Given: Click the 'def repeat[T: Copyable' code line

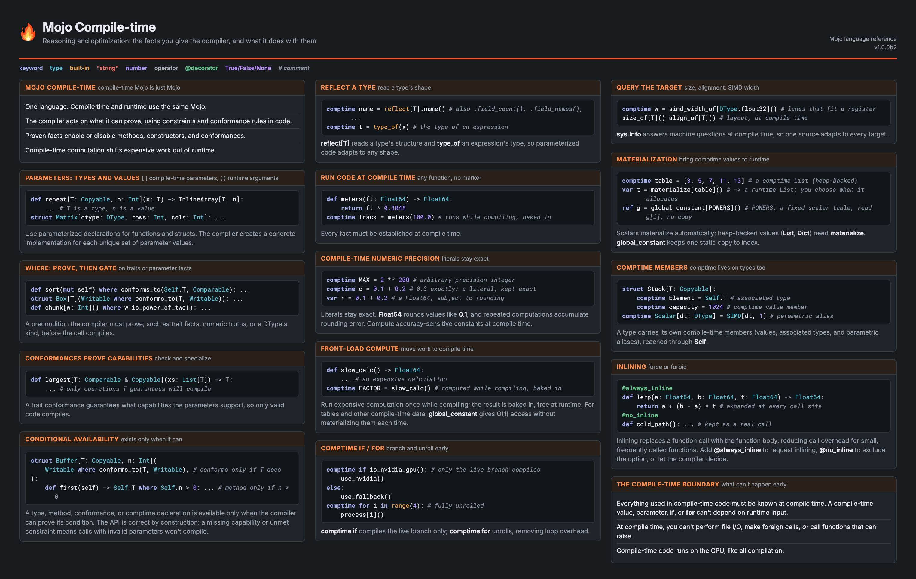Looking at the screenshot, I should pos(137,199).
